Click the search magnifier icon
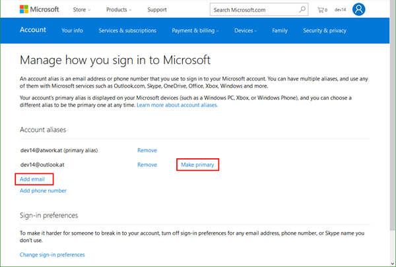This screenshot has height=267, width=396. tap(302, 10)
